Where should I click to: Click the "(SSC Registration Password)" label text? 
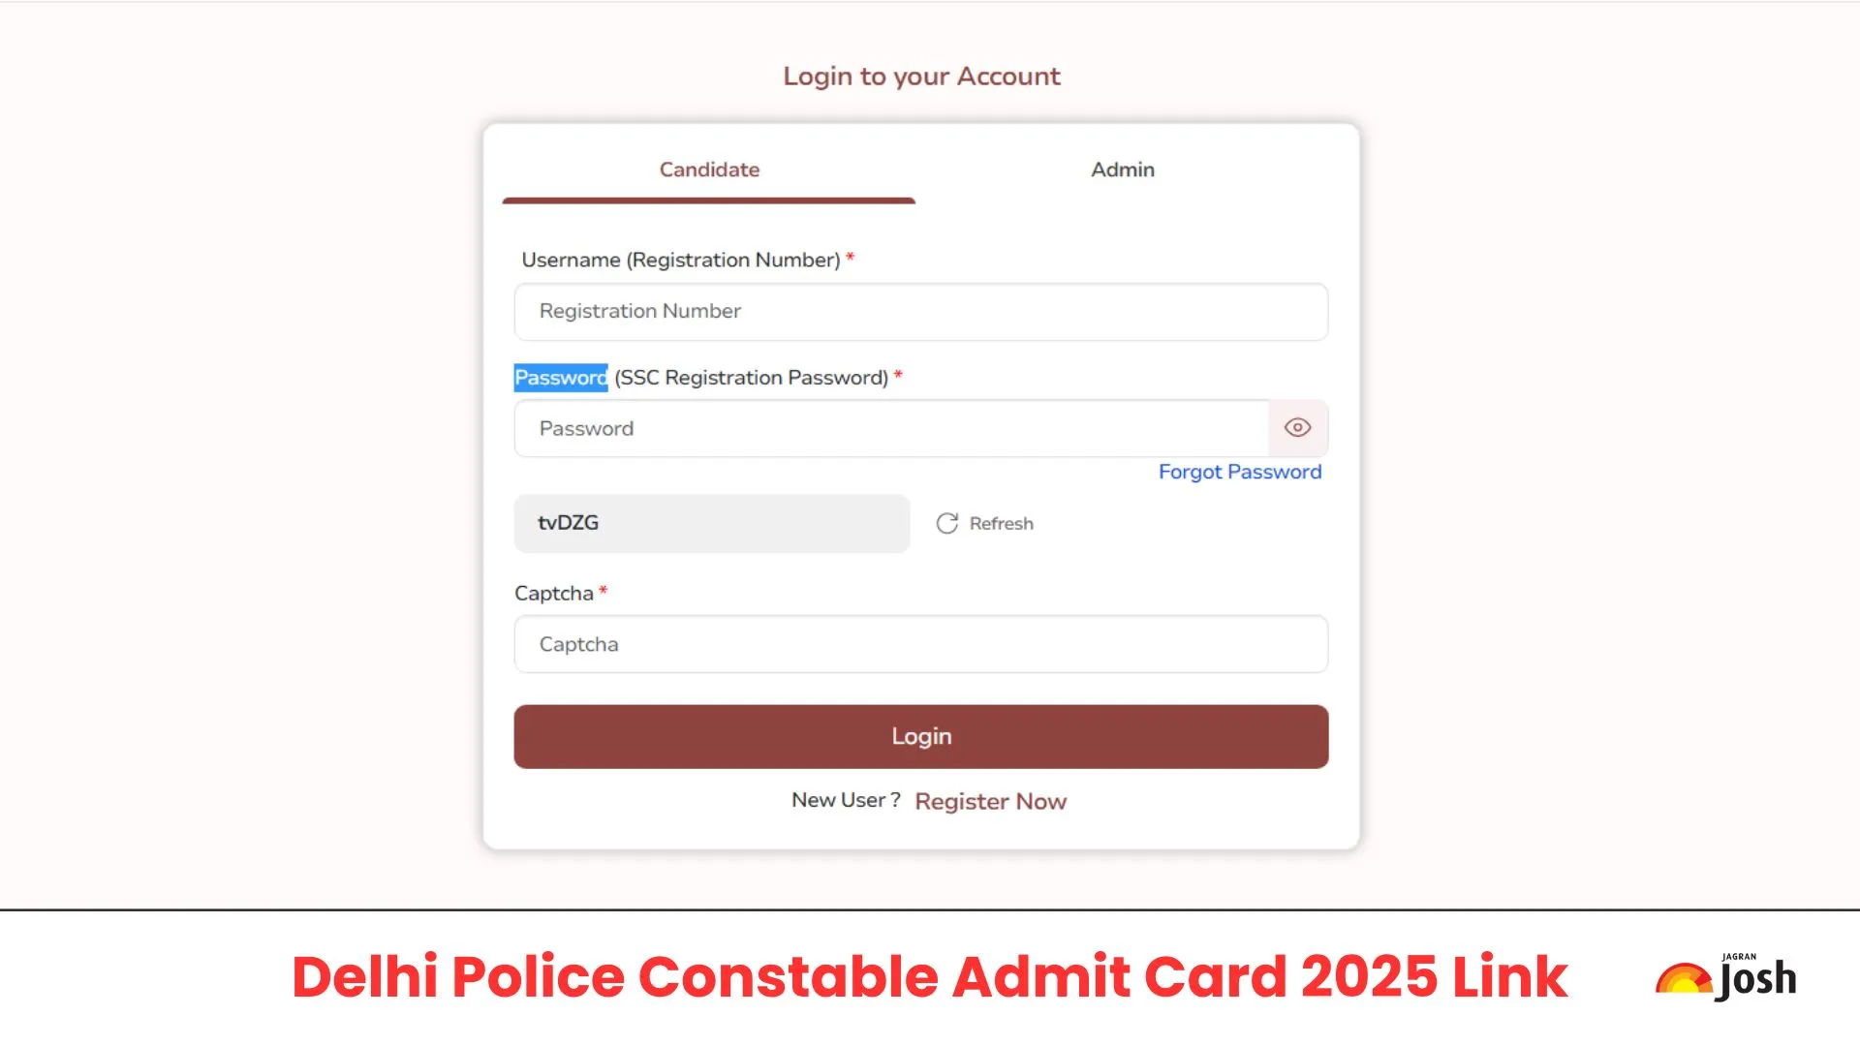(751, 378)
